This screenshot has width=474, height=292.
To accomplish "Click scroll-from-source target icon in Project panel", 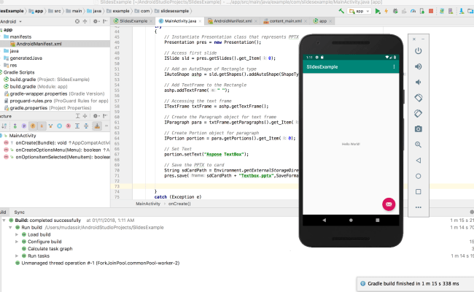I will [77, 21].
